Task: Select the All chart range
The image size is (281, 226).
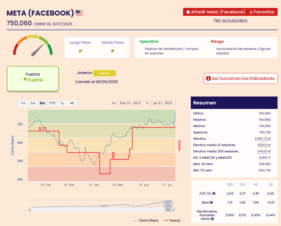Action: pos(72,103)
